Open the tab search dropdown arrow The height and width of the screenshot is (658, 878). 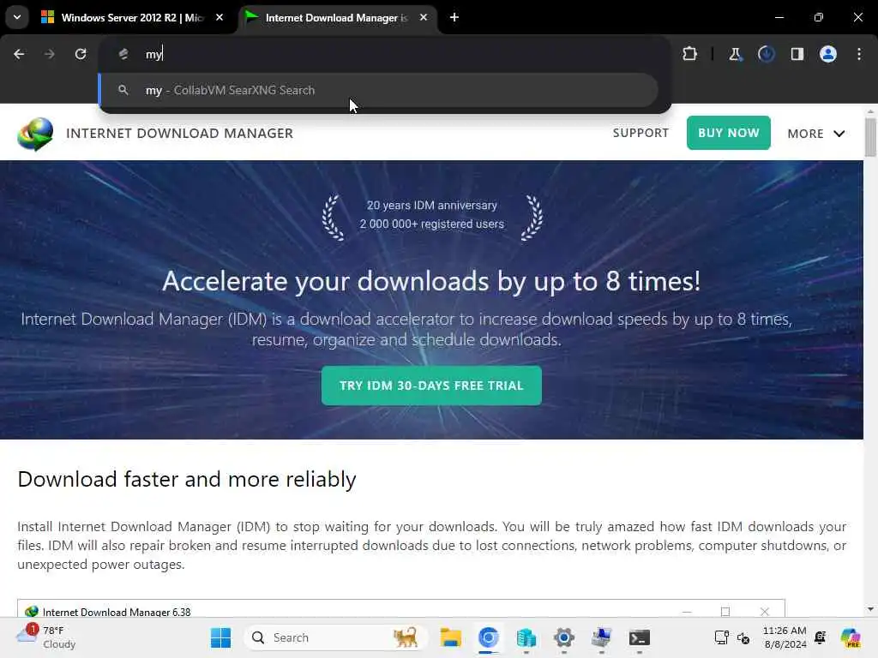(17, 17)
